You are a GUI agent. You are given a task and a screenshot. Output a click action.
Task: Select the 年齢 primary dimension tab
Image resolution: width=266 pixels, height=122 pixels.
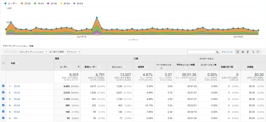point(31,46)
